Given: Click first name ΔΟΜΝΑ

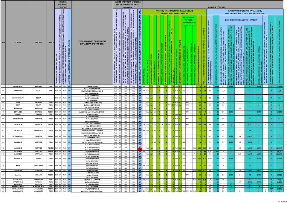Looking at the screenshot, I should [39, 159].
